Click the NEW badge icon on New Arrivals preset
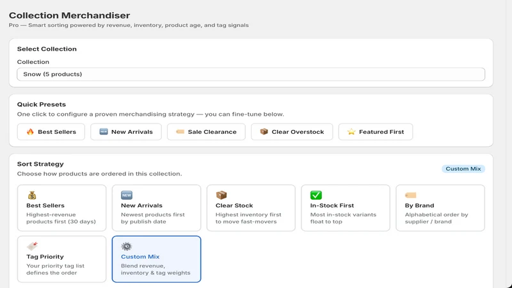Viewport: 512px width, 288px height. pos(104,132)
